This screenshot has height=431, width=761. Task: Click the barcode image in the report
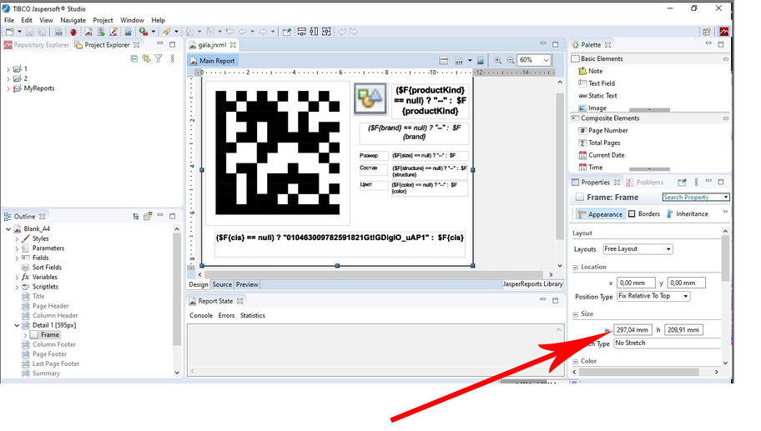277,153
